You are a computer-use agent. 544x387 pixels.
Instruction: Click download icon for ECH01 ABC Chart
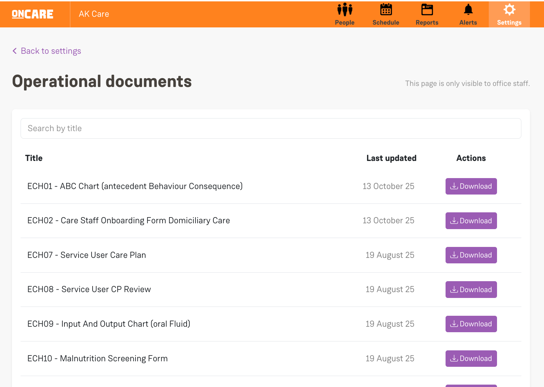[x=454, y=186]
